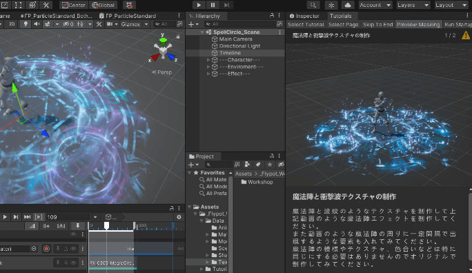Toggle hidden objects visibility count icon
The width and height of the screenshot is (472, 273).
(68, 24)
